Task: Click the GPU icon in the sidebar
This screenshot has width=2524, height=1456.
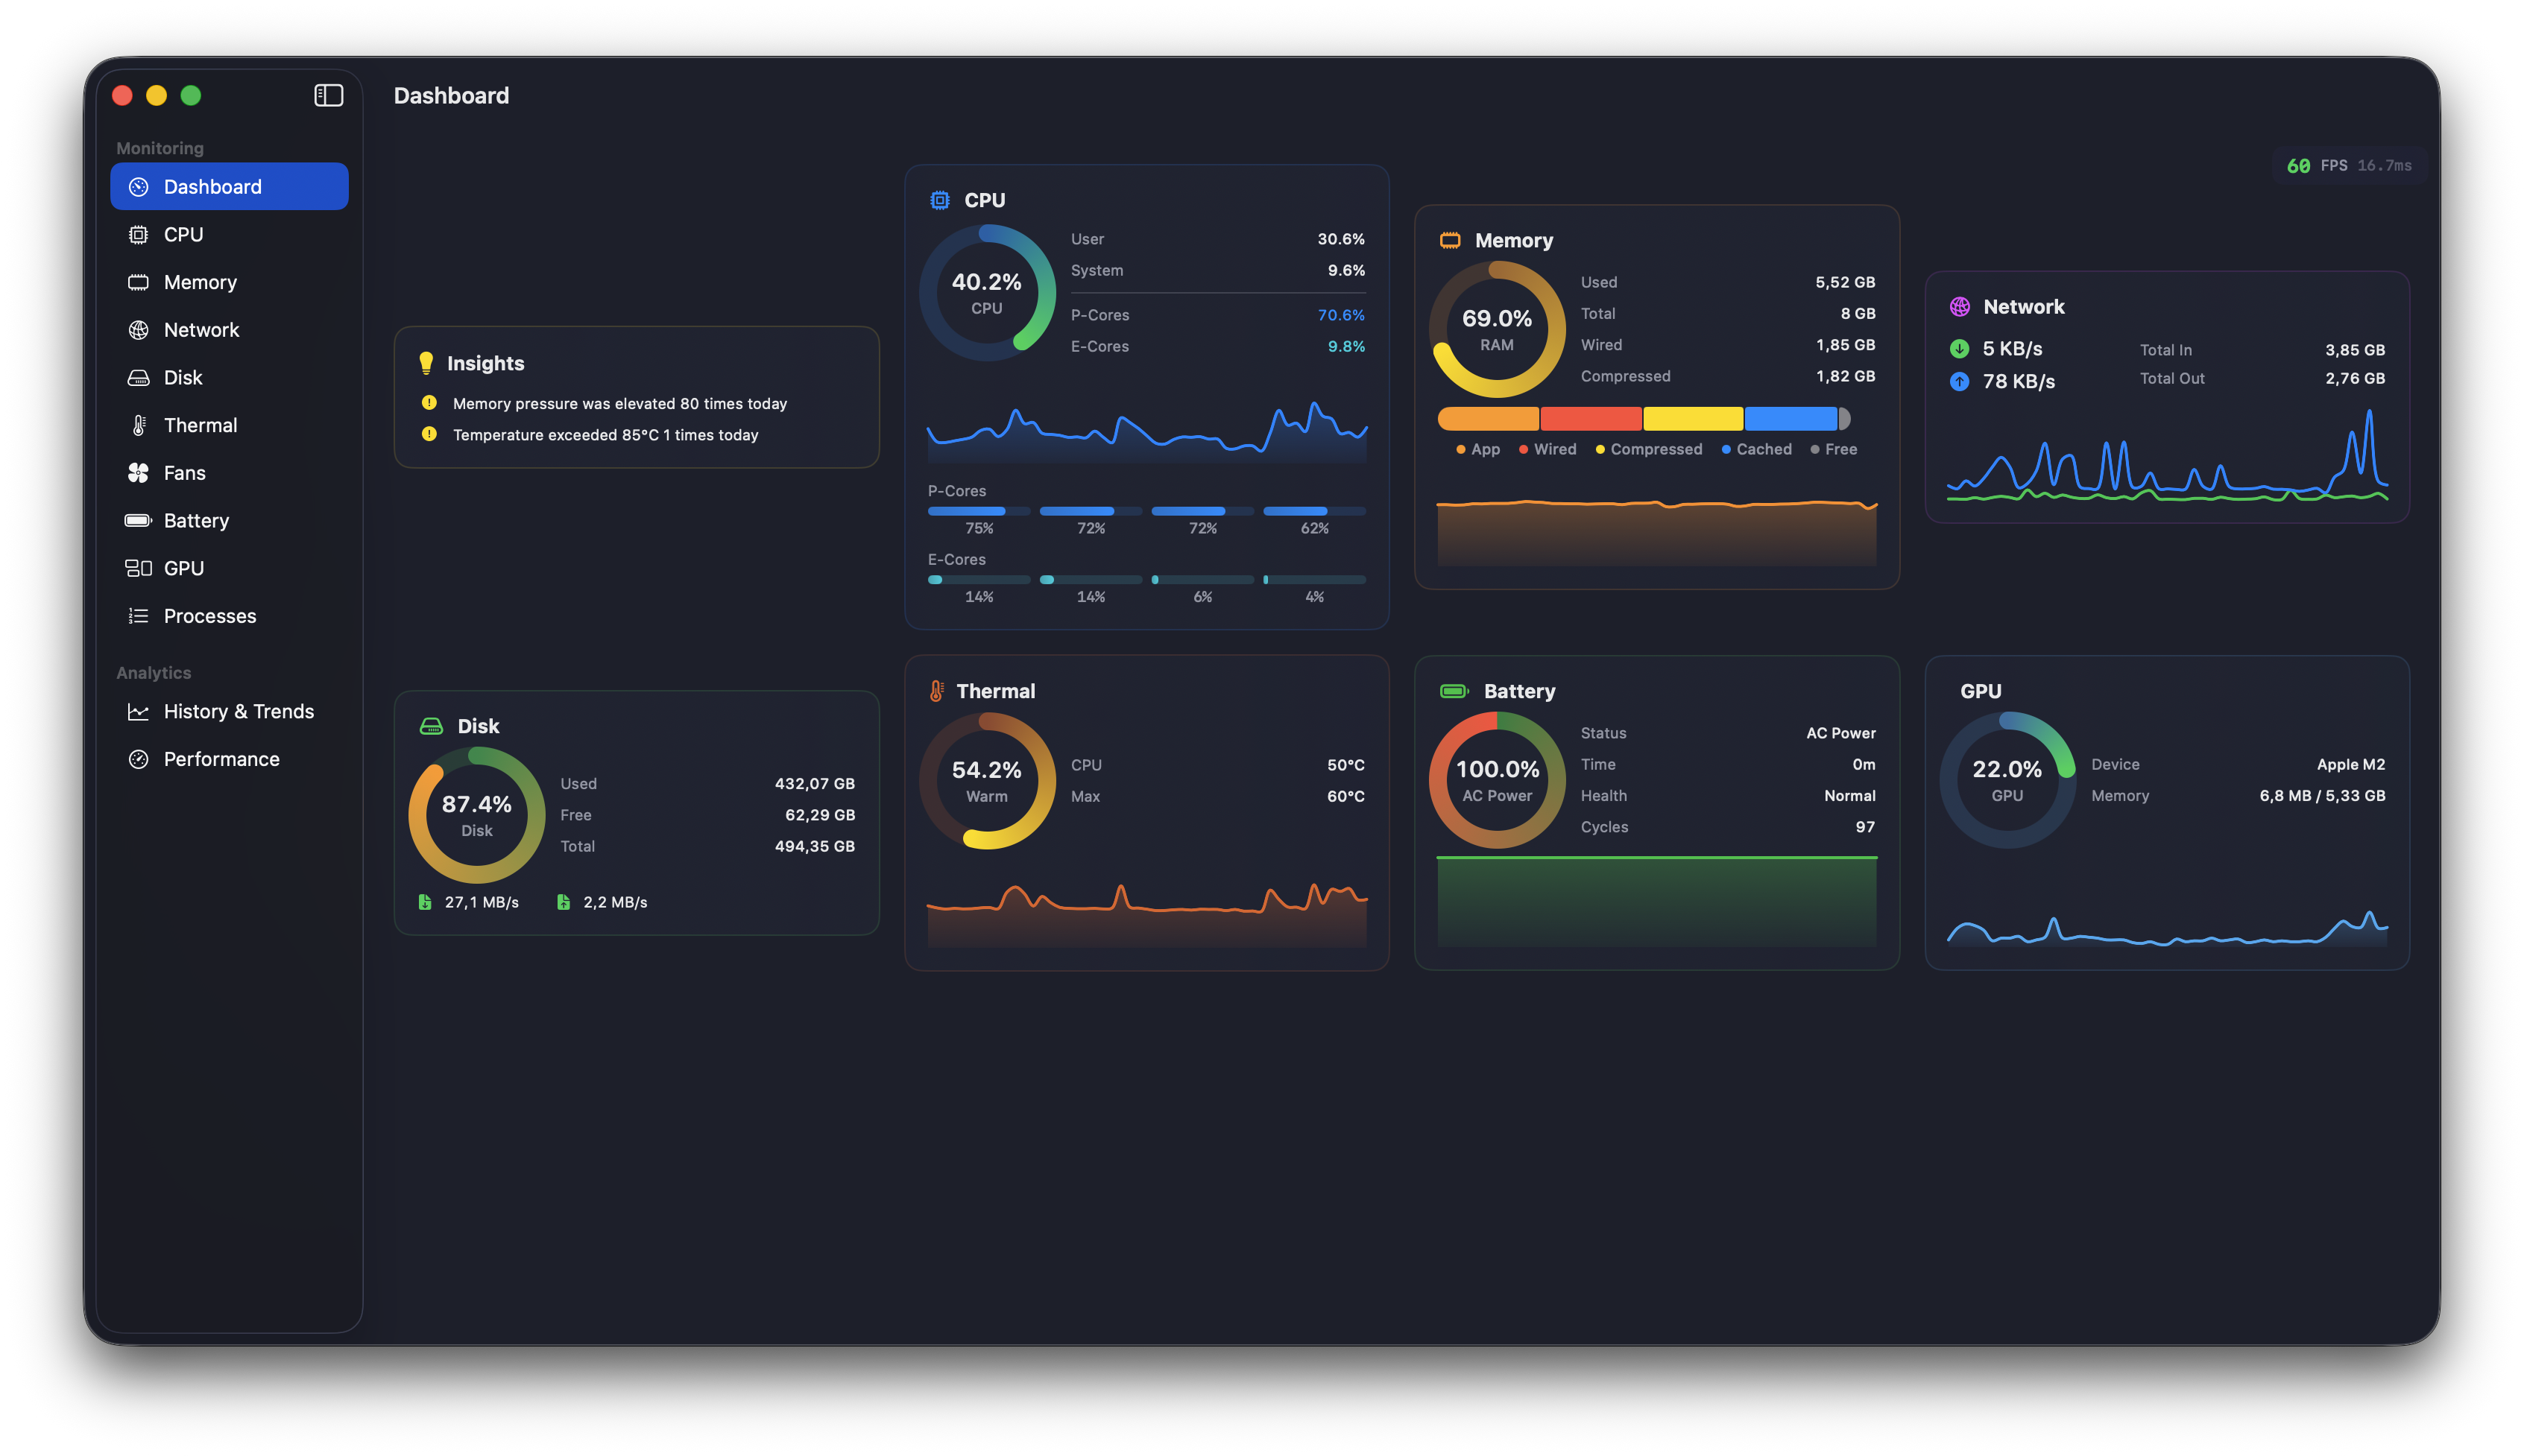Action: (139, 567)
